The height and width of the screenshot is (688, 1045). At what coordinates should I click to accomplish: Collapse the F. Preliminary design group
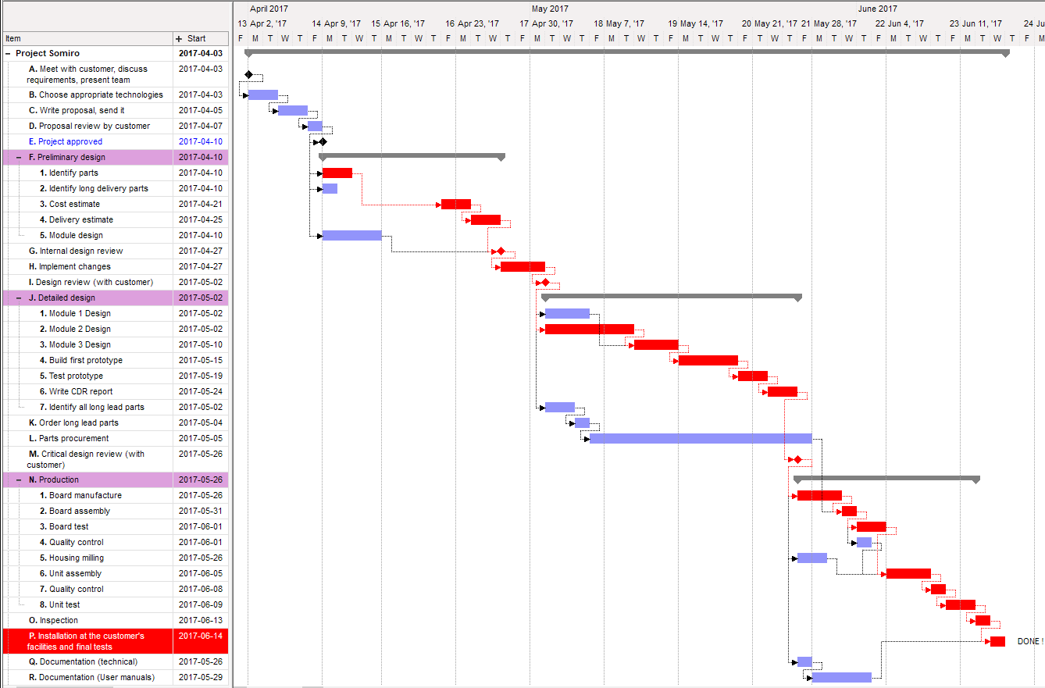click(19, 157)
